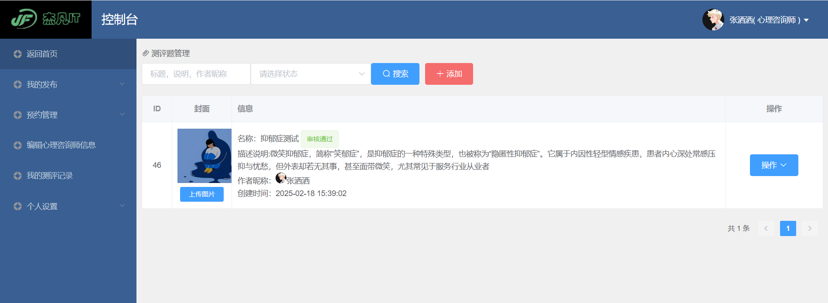
Task: Go to 返回首页 in the sidebar
Action: click(x=68, y=54)
